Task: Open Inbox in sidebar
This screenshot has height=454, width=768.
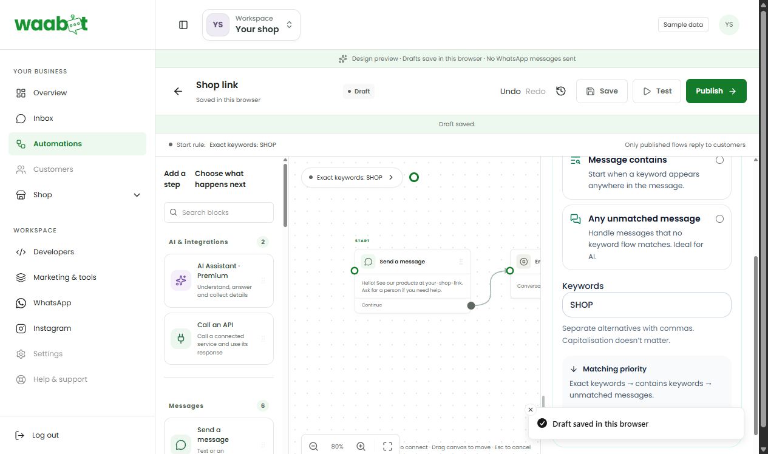Action: coord(77,118)
